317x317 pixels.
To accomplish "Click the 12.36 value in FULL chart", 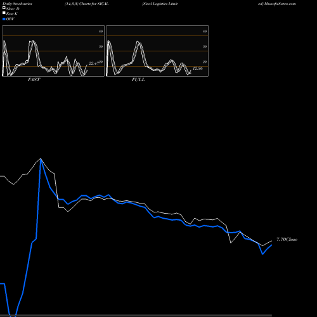I will (198, 68).
